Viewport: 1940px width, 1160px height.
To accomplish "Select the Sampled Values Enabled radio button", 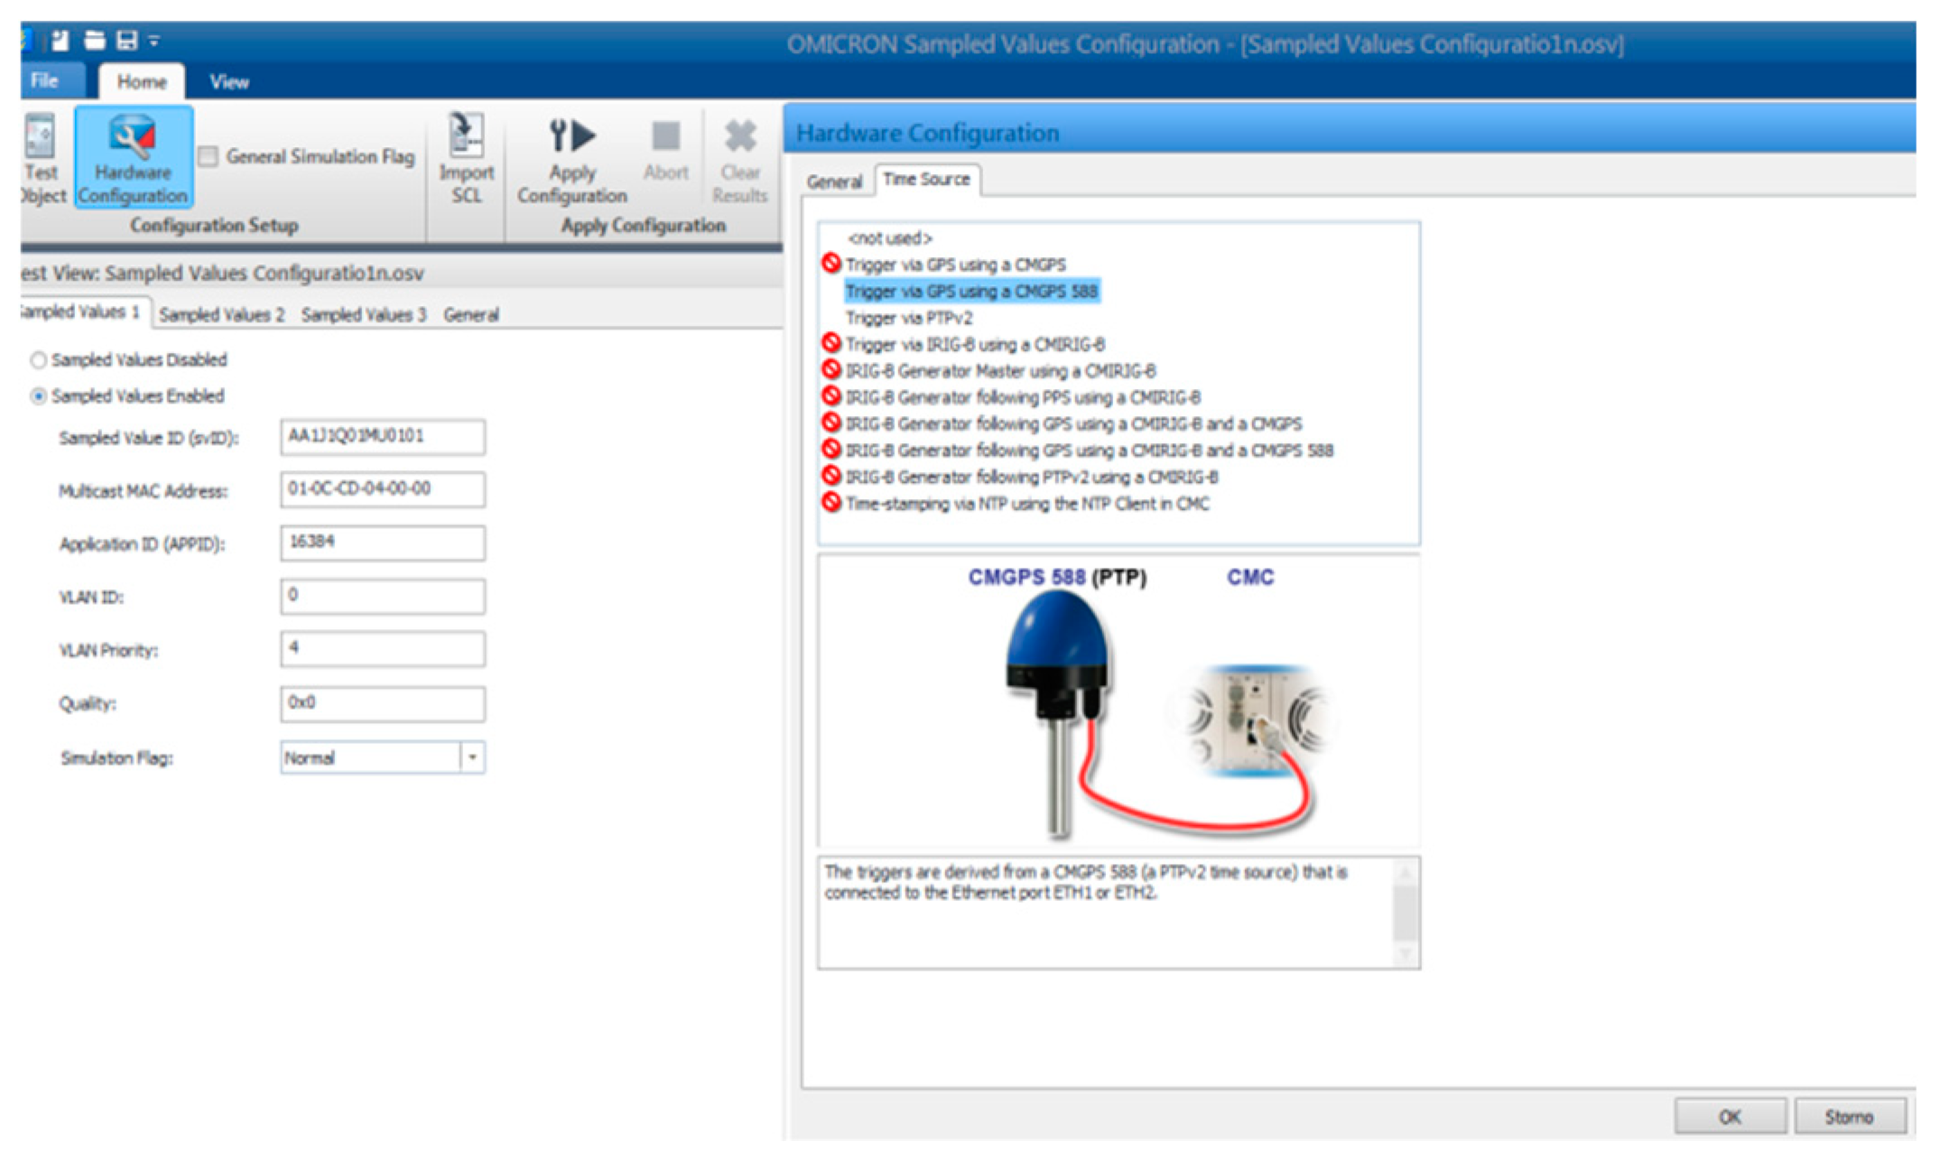I will [x=39, y=397].
